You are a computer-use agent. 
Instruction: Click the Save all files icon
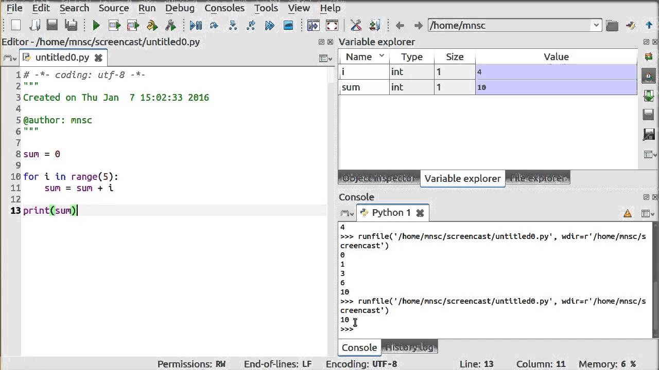click(71, 25)
